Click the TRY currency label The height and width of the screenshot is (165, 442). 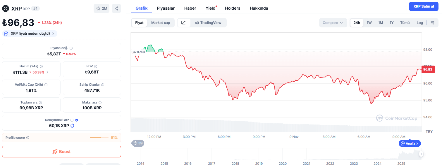coord(429,131)
